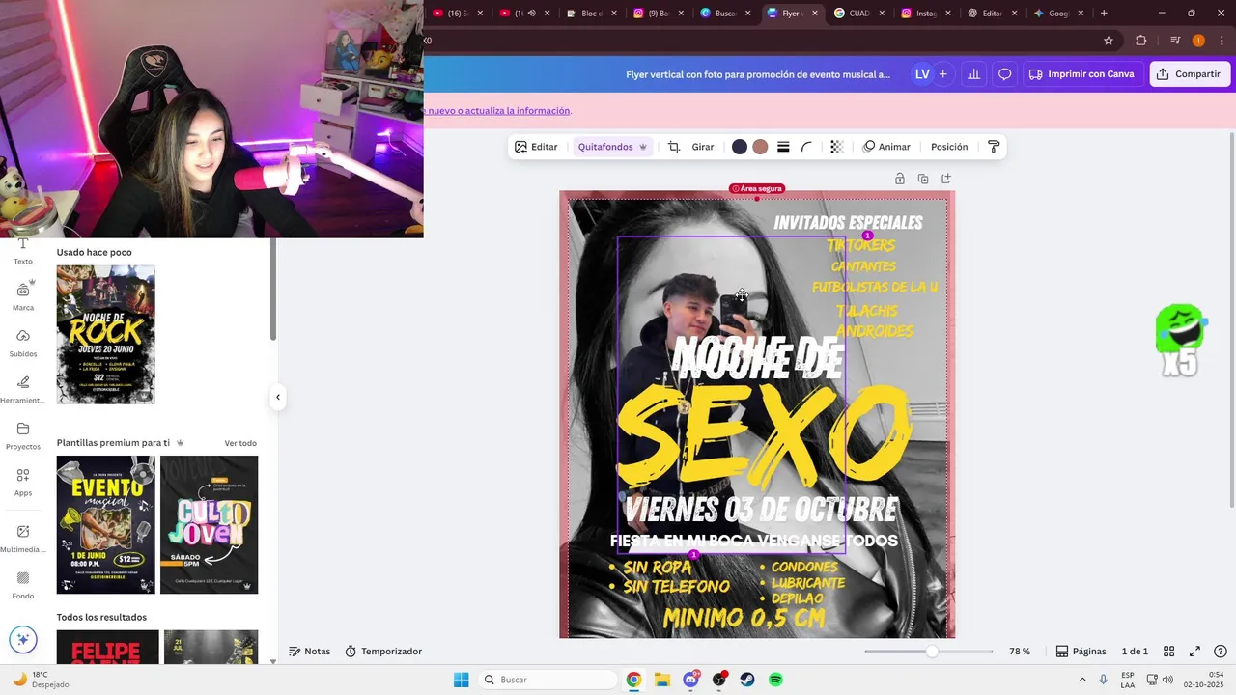The height and width of the screenshot is (695, 1236).
Task: Launch the Canva AI assistant sparkle button
Action: pyautogui.click(x=23, y=639)
